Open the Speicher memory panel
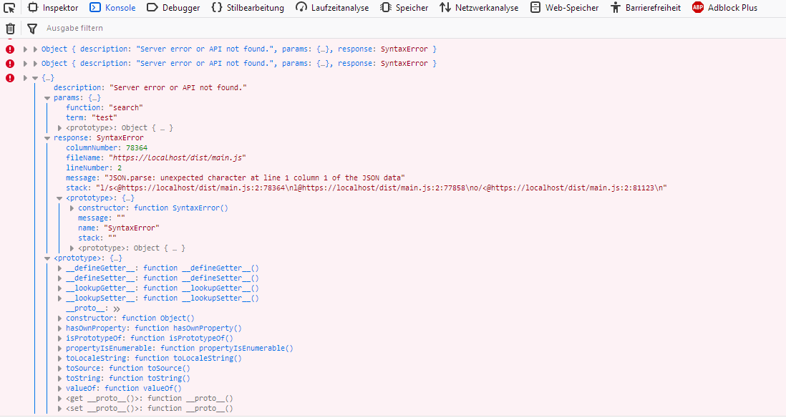 pyautogui.click(x=405, y=8)
